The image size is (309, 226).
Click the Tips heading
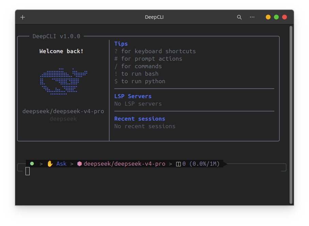click(121, 44)
